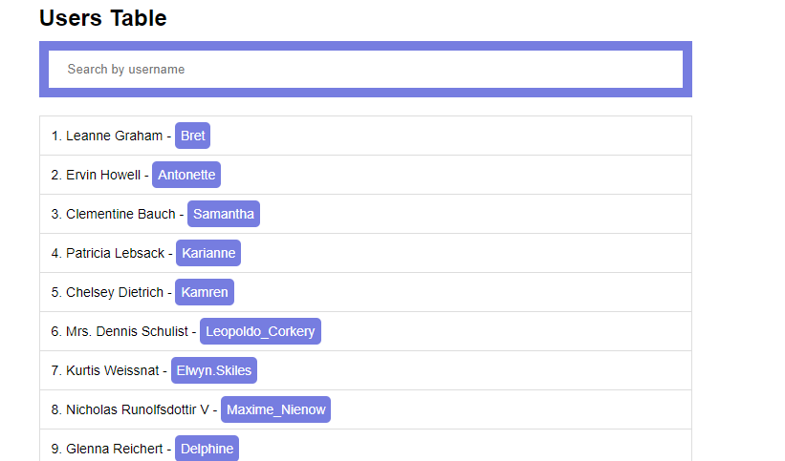This screenshot has width=785, height=461.
Task: Select the Karianne username tag
Action: 209,253
